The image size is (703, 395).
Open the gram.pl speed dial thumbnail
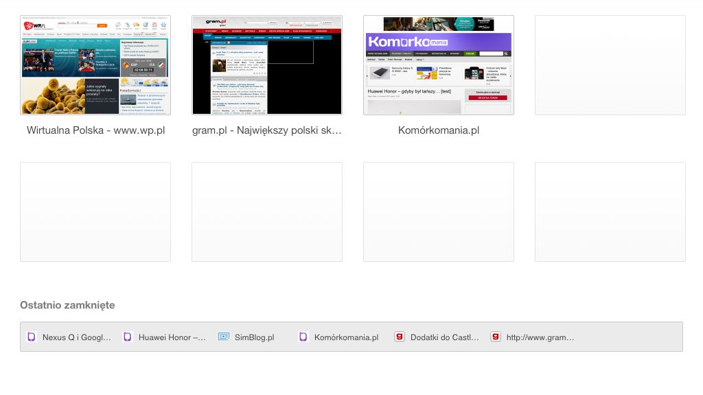click(x=266, y=64)
